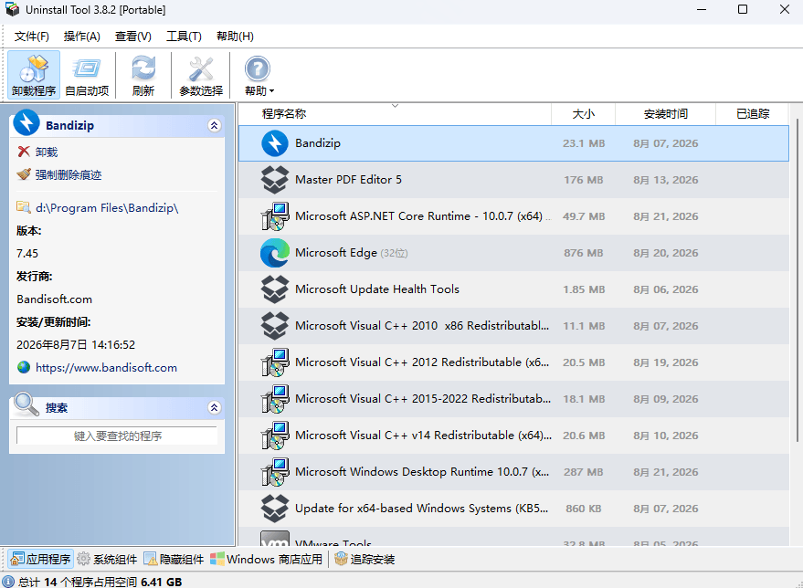Click the Visual C++ v14 Redistributable icon
The width and height of the screenshot is (803, 588).
pyautogui.click(x=275, y=436)
